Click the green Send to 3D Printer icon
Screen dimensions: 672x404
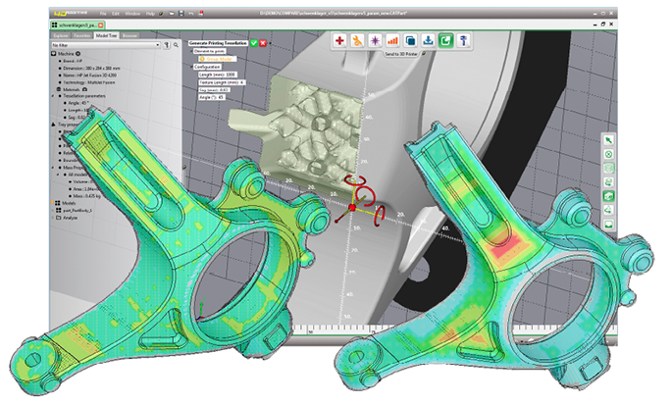click(x=445, y=40)
